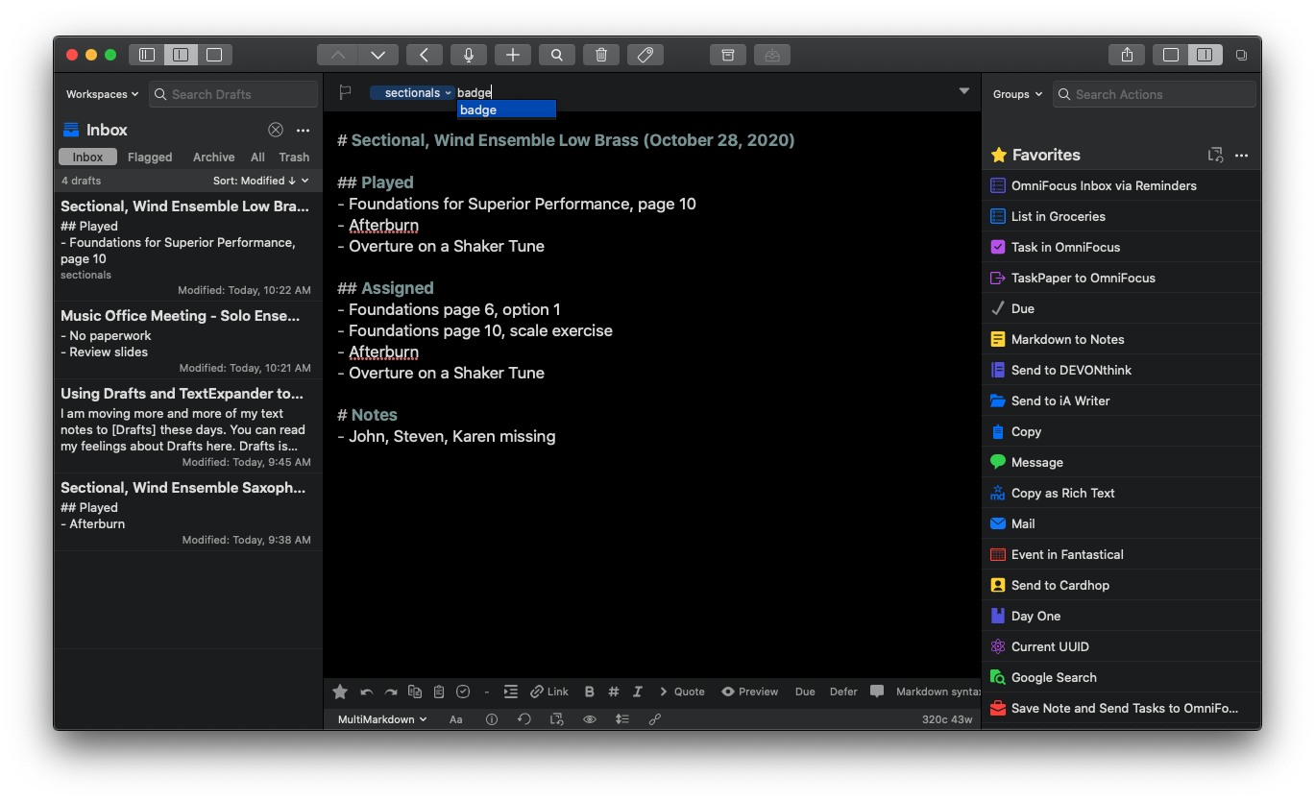Apply bold with the B button
This screenshot has height=801, width=1315.
pyautogui.click(x=590, y=692)
